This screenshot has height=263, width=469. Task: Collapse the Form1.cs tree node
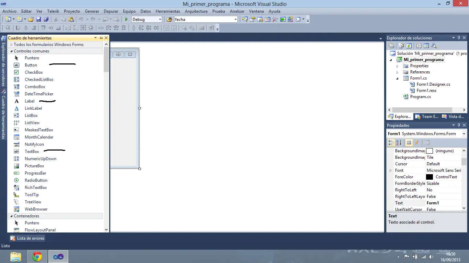click(x=398, y=78)
